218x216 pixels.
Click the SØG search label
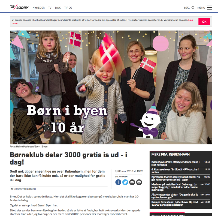187,8
